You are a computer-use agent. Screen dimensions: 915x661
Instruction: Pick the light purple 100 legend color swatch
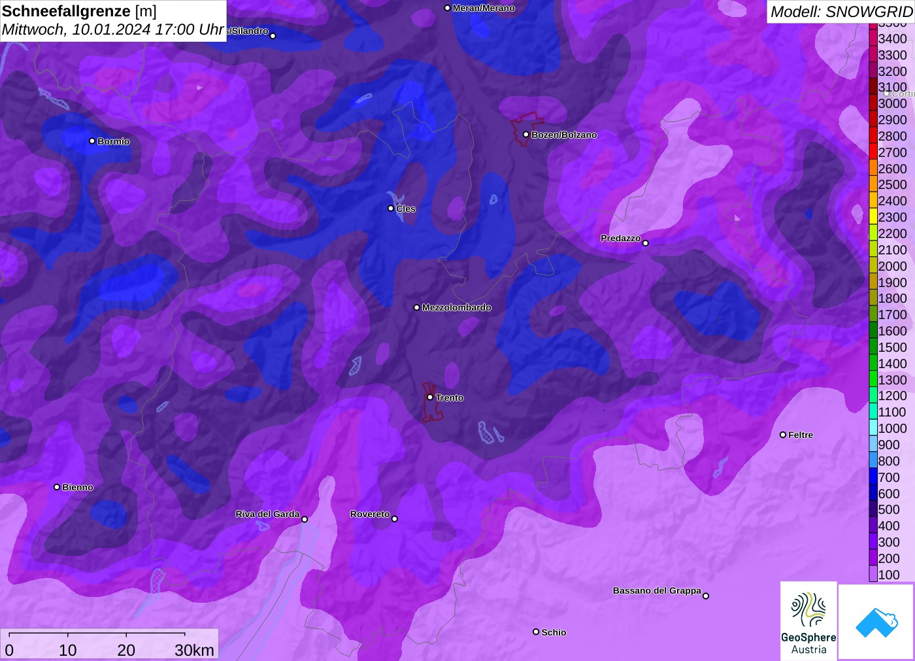click(873, 574)
